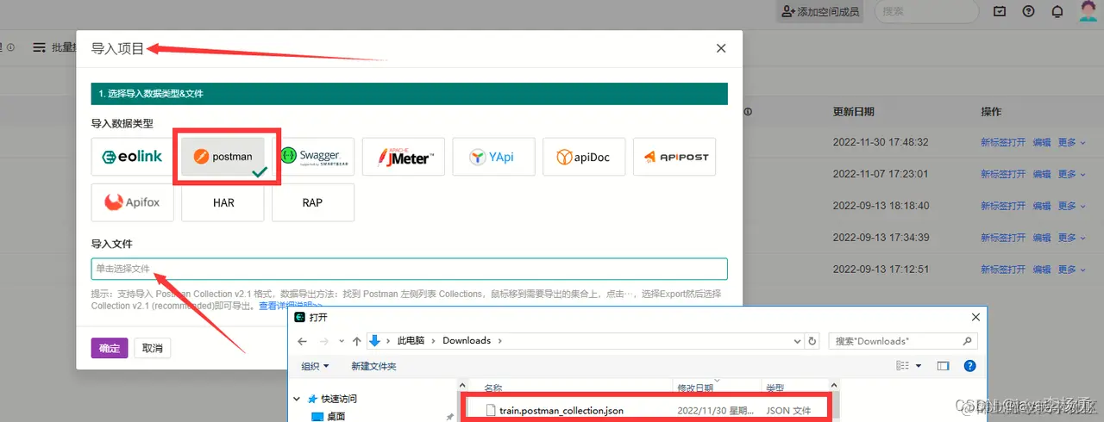Expand the address bar history dropdown
1104x422 pixels.
click(x=798, y=341)
